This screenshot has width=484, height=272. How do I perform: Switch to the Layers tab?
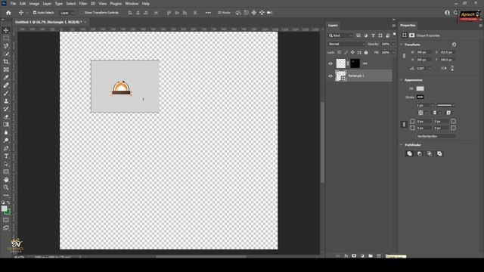tap(333, 25)
